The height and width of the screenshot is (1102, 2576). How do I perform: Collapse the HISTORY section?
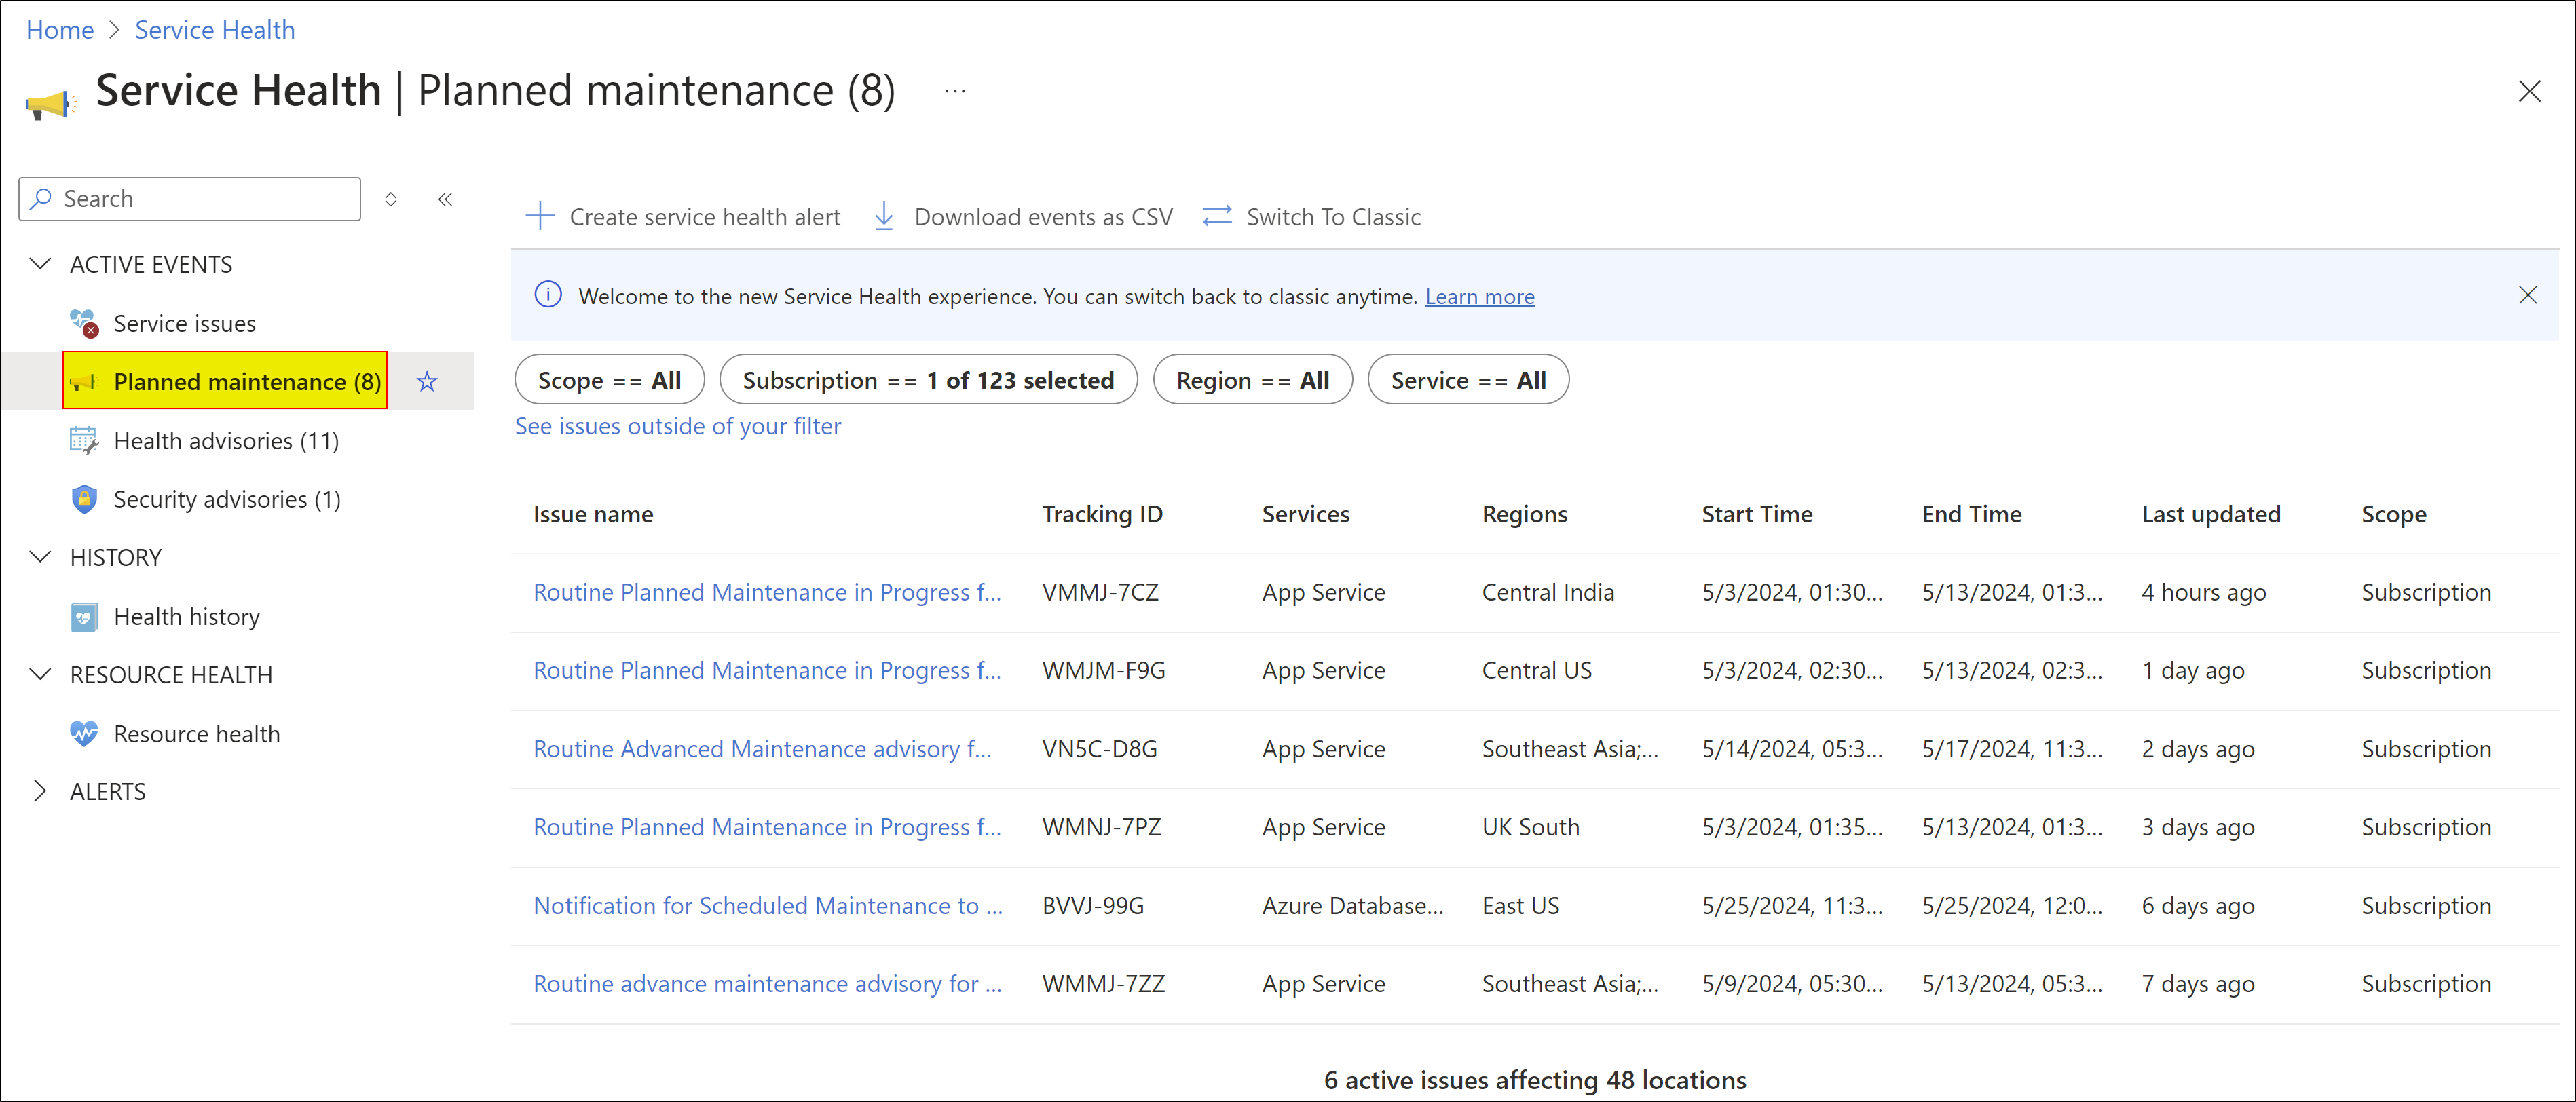coord(41,557)
